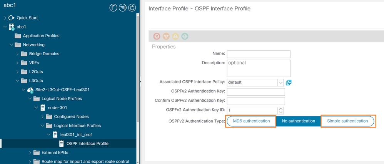384x164 pixels.
Task: Click the orange major fault icon
Action: [x=166, y=36]
